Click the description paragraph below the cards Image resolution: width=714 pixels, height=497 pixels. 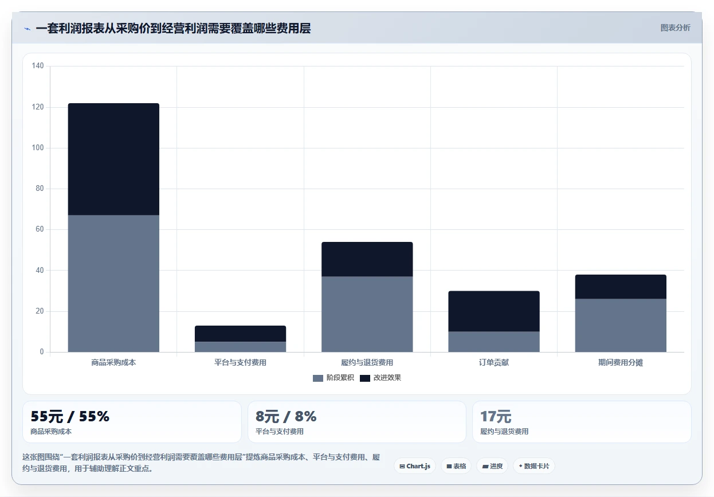[201, 463]
